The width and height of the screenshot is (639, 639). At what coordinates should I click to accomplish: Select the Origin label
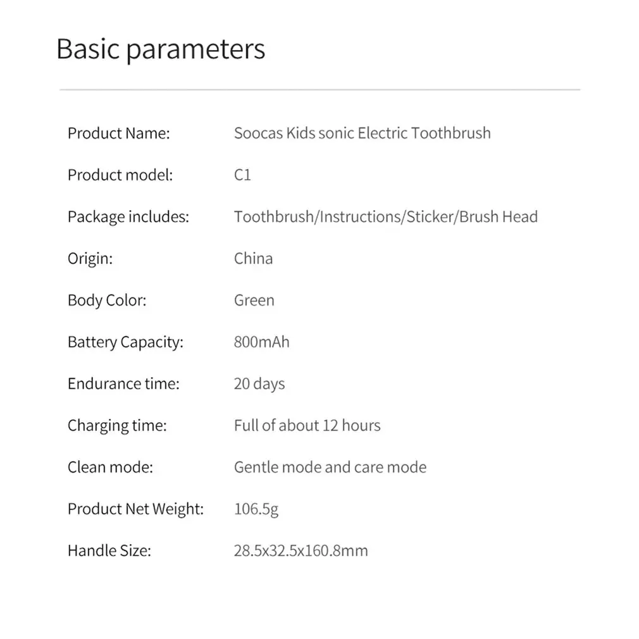90,259
